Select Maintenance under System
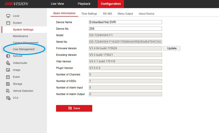Image resolution: width=219 pixels, height=133 pixels. tap(20, 36)
